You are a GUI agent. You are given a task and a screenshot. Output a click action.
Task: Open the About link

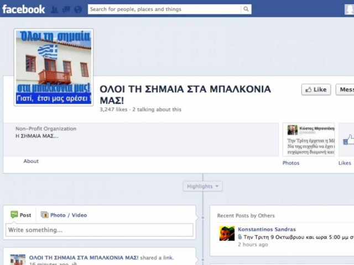point(31,161)
